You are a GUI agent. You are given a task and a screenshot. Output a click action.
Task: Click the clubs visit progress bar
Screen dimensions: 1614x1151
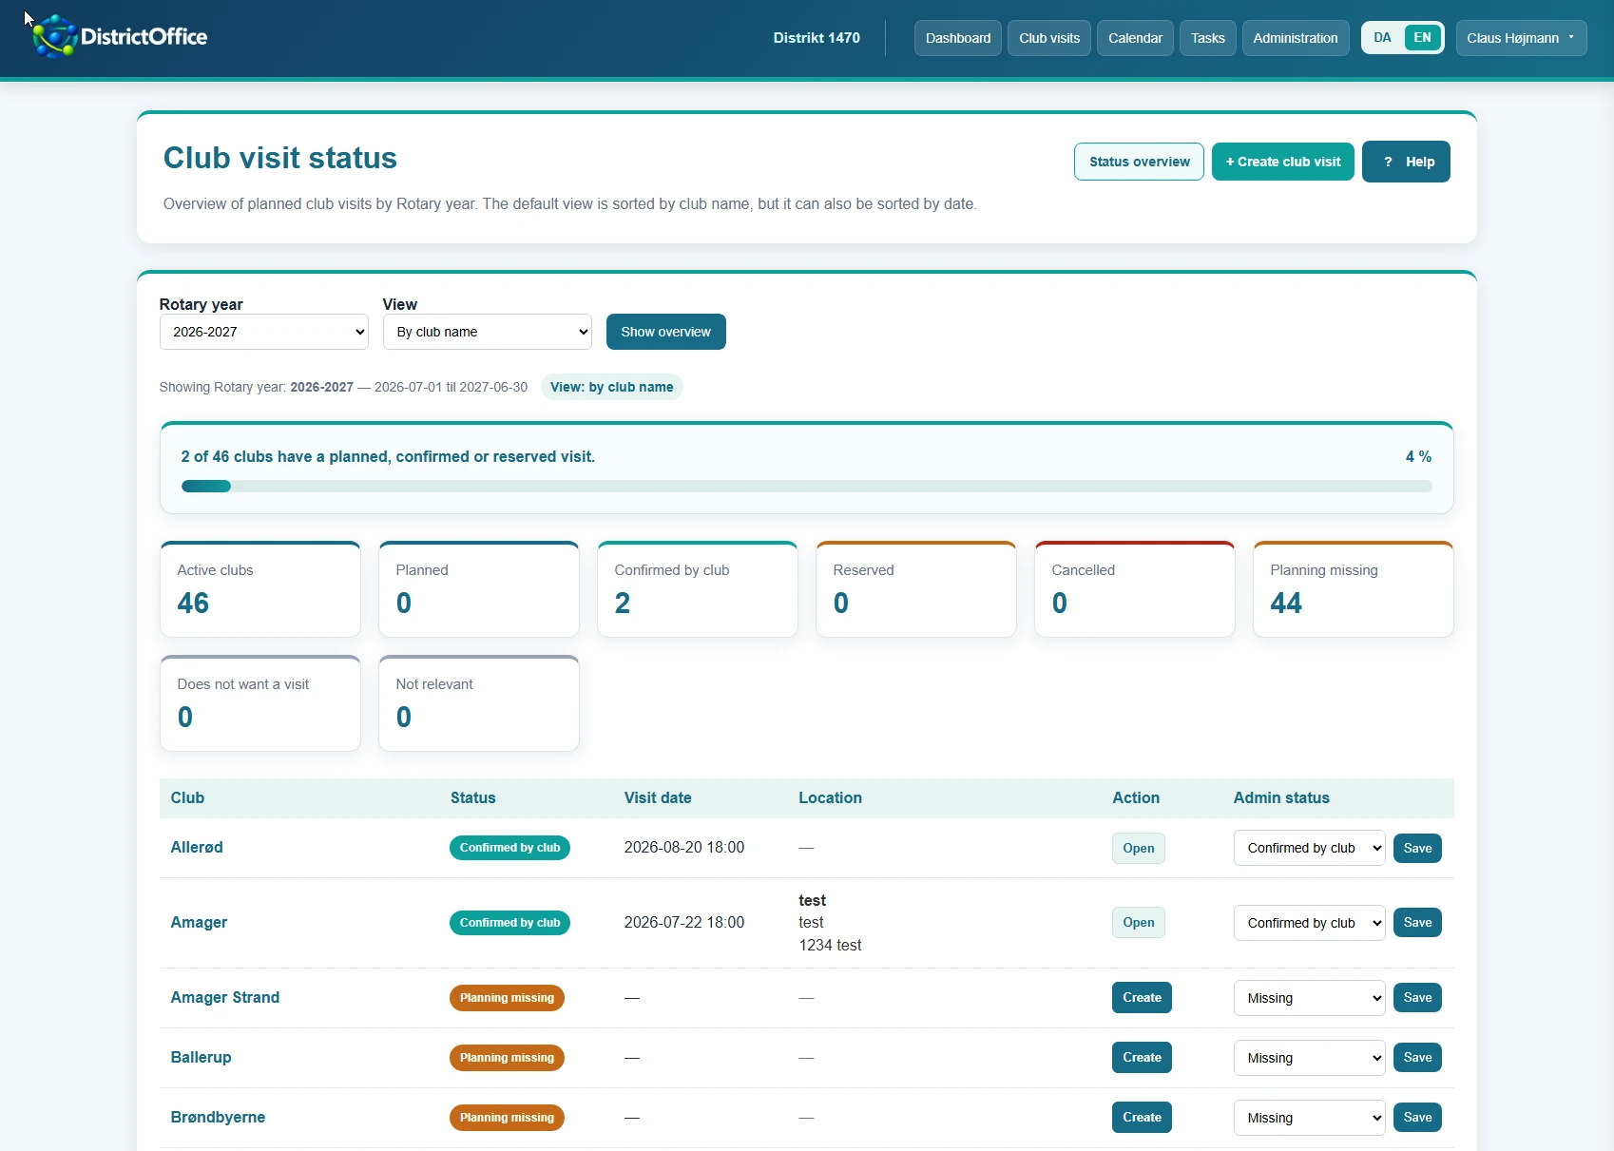pos(806,487)
